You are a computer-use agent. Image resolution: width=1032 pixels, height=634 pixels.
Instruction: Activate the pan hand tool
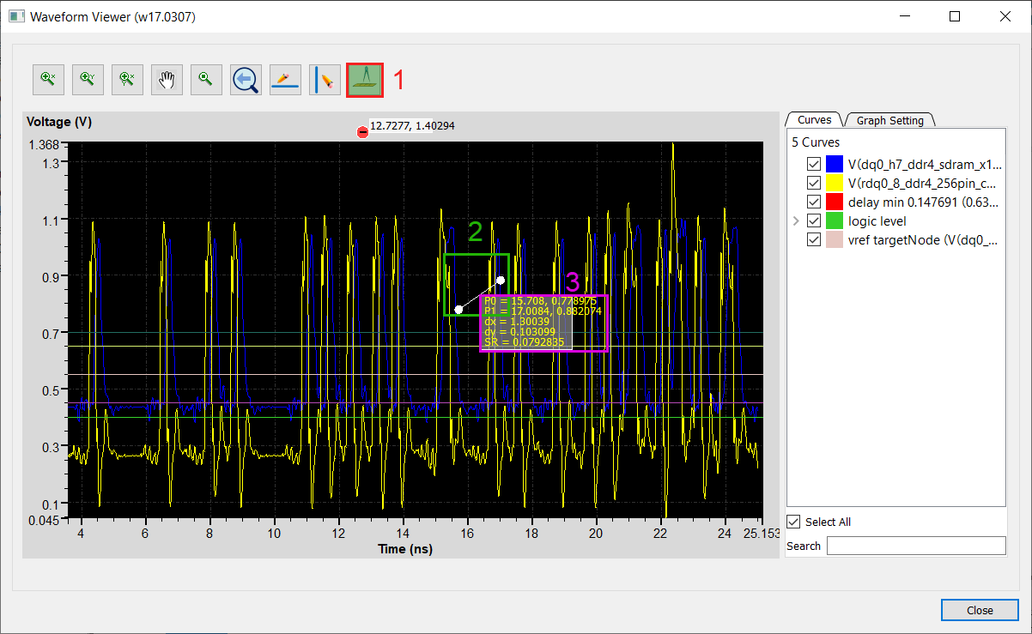[167, 79]
